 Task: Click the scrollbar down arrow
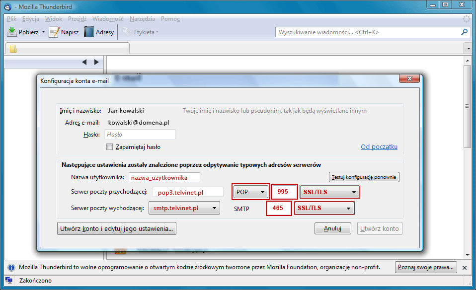[467, 255]
